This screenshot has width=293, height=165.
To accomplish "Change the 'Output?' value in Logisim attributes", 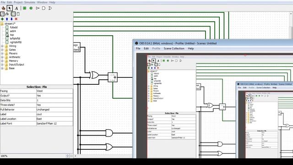I will point(54,96).
